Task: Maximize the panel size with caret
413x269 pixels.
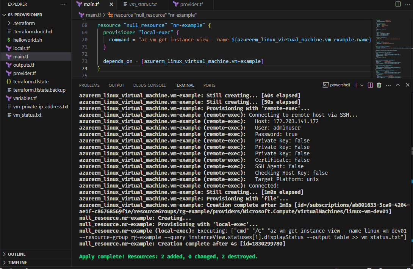Action: pyautogui.click(x=398, y=85)
